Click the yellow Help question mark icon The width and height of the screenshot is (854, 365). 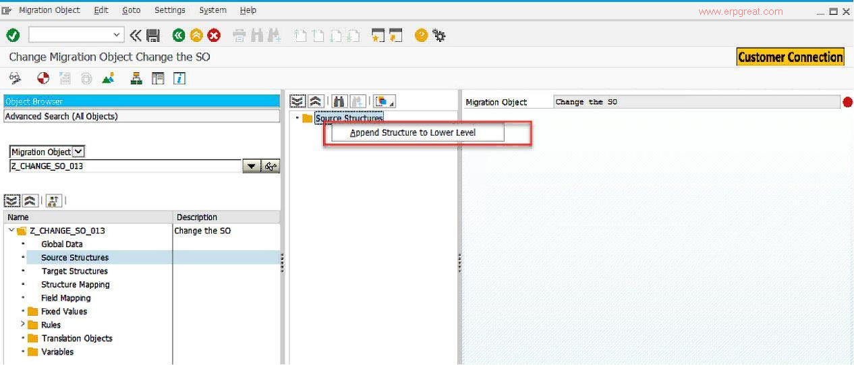(x=422, y=35)
